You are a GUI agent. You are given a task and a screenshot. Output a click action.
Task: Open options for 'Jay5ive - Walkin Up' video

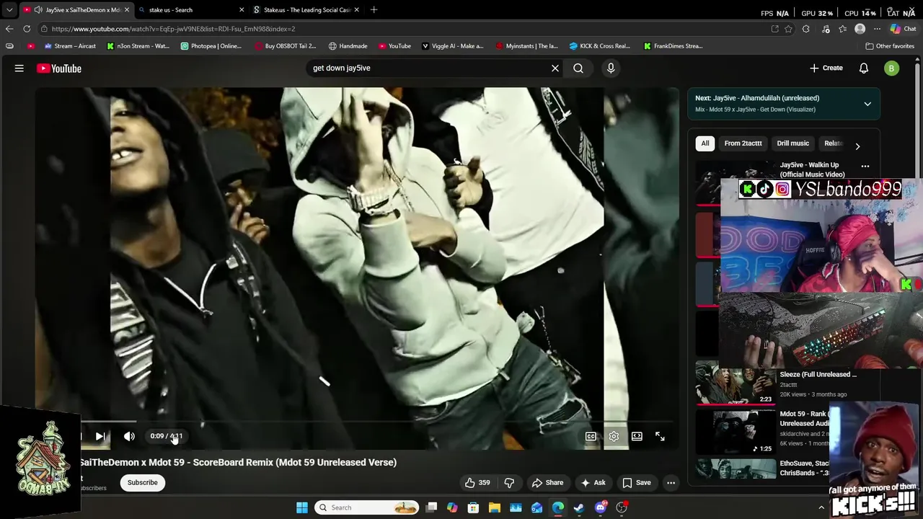coord(865,167)
